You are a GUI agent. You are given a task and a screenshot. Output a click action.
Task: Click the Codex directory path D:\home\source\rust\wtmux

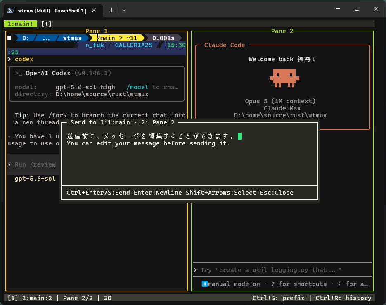[x=102, y=94]
